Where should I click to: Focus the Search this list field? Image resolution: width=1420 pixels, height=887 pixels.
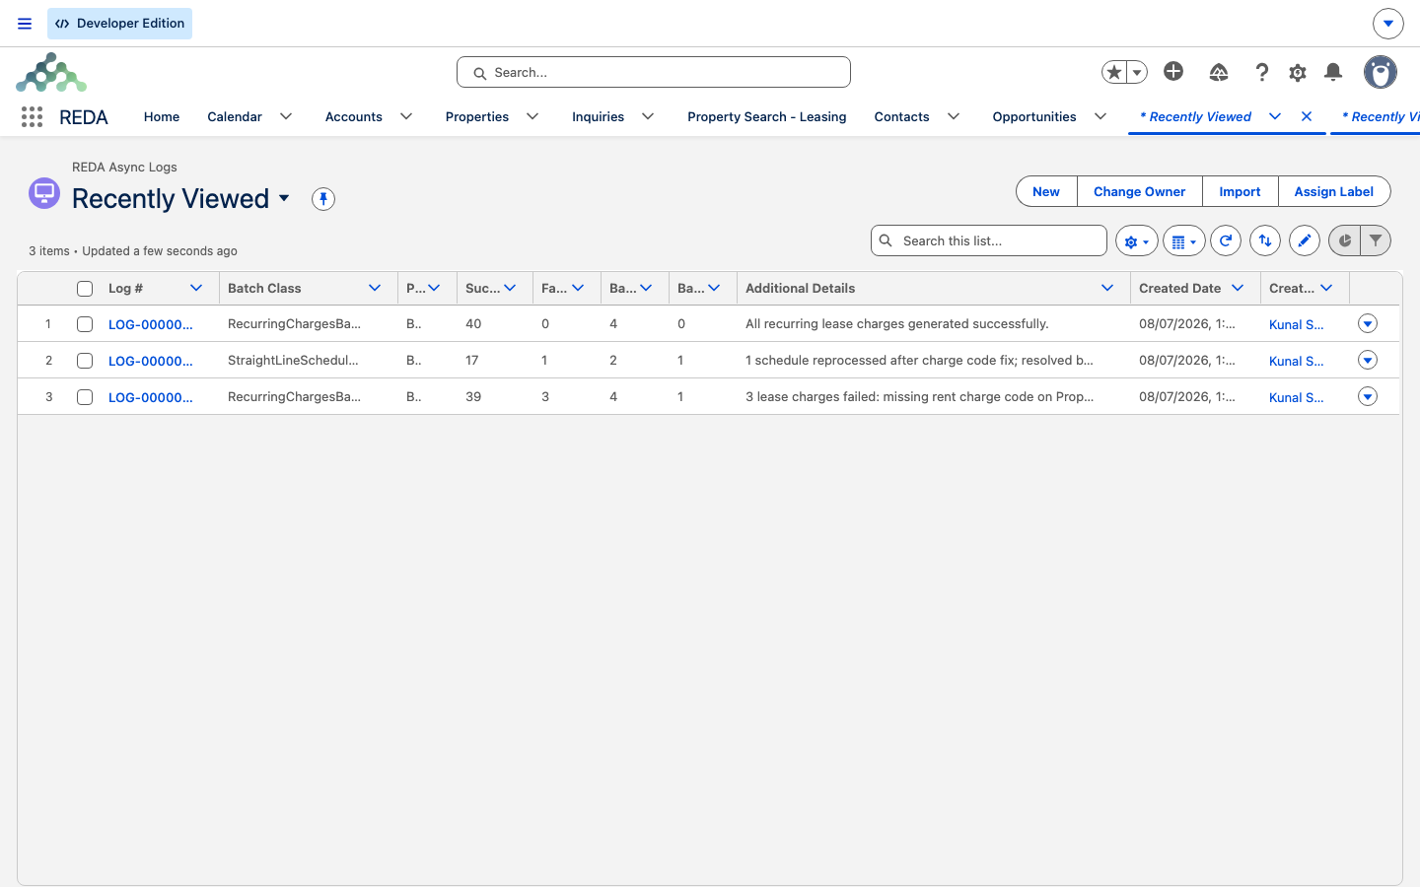click(989, 240)
